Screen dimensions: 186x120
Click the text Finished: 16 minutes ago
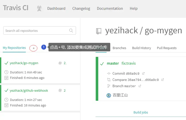[x=28, y=105]
